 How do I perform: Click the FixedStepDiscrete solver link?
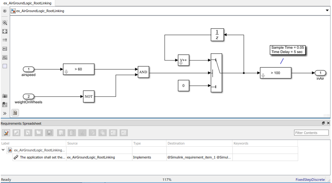click(x=310, y=180)
